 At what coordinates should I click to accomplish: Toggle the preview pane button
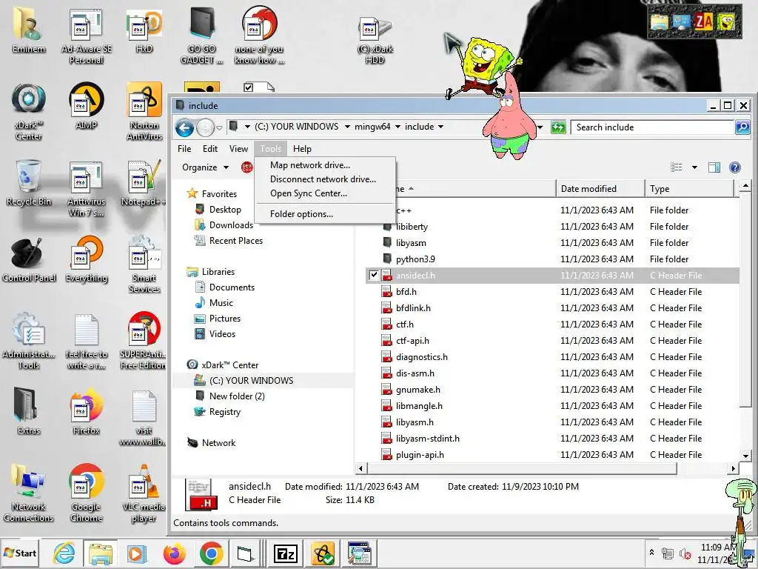coord(714,167)
